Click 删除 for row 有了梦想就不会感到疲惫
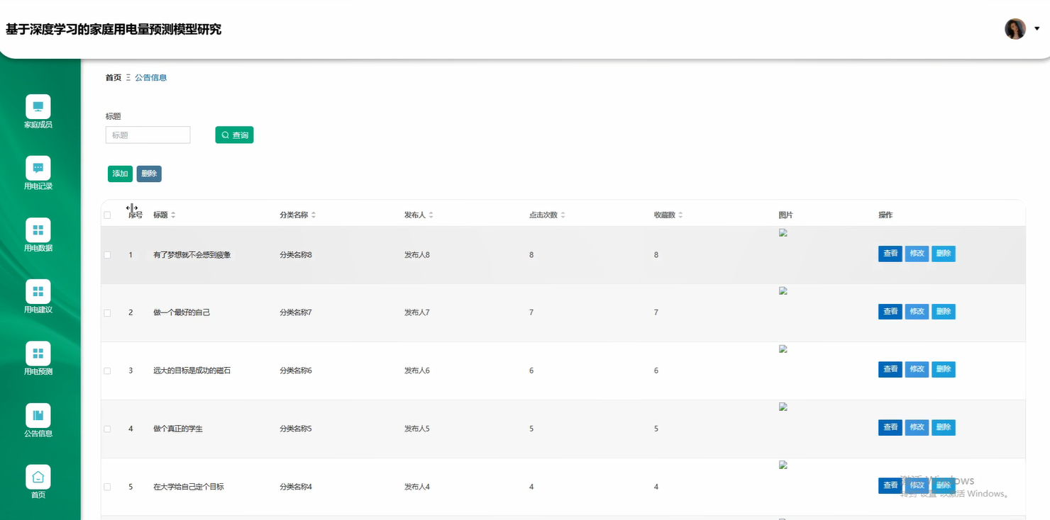 coord(943,254)
